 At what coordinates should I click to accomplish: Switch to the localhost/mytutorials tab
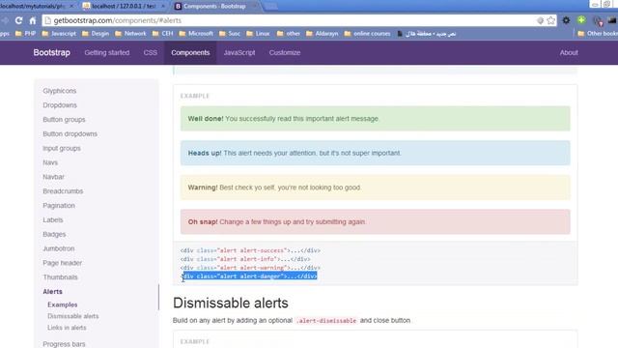click(36, 6)
